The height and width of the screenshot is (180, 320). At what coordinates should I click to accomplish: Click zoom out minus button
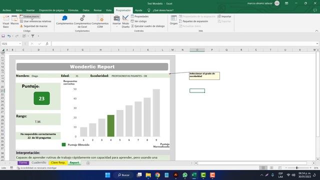pos(286,168)
